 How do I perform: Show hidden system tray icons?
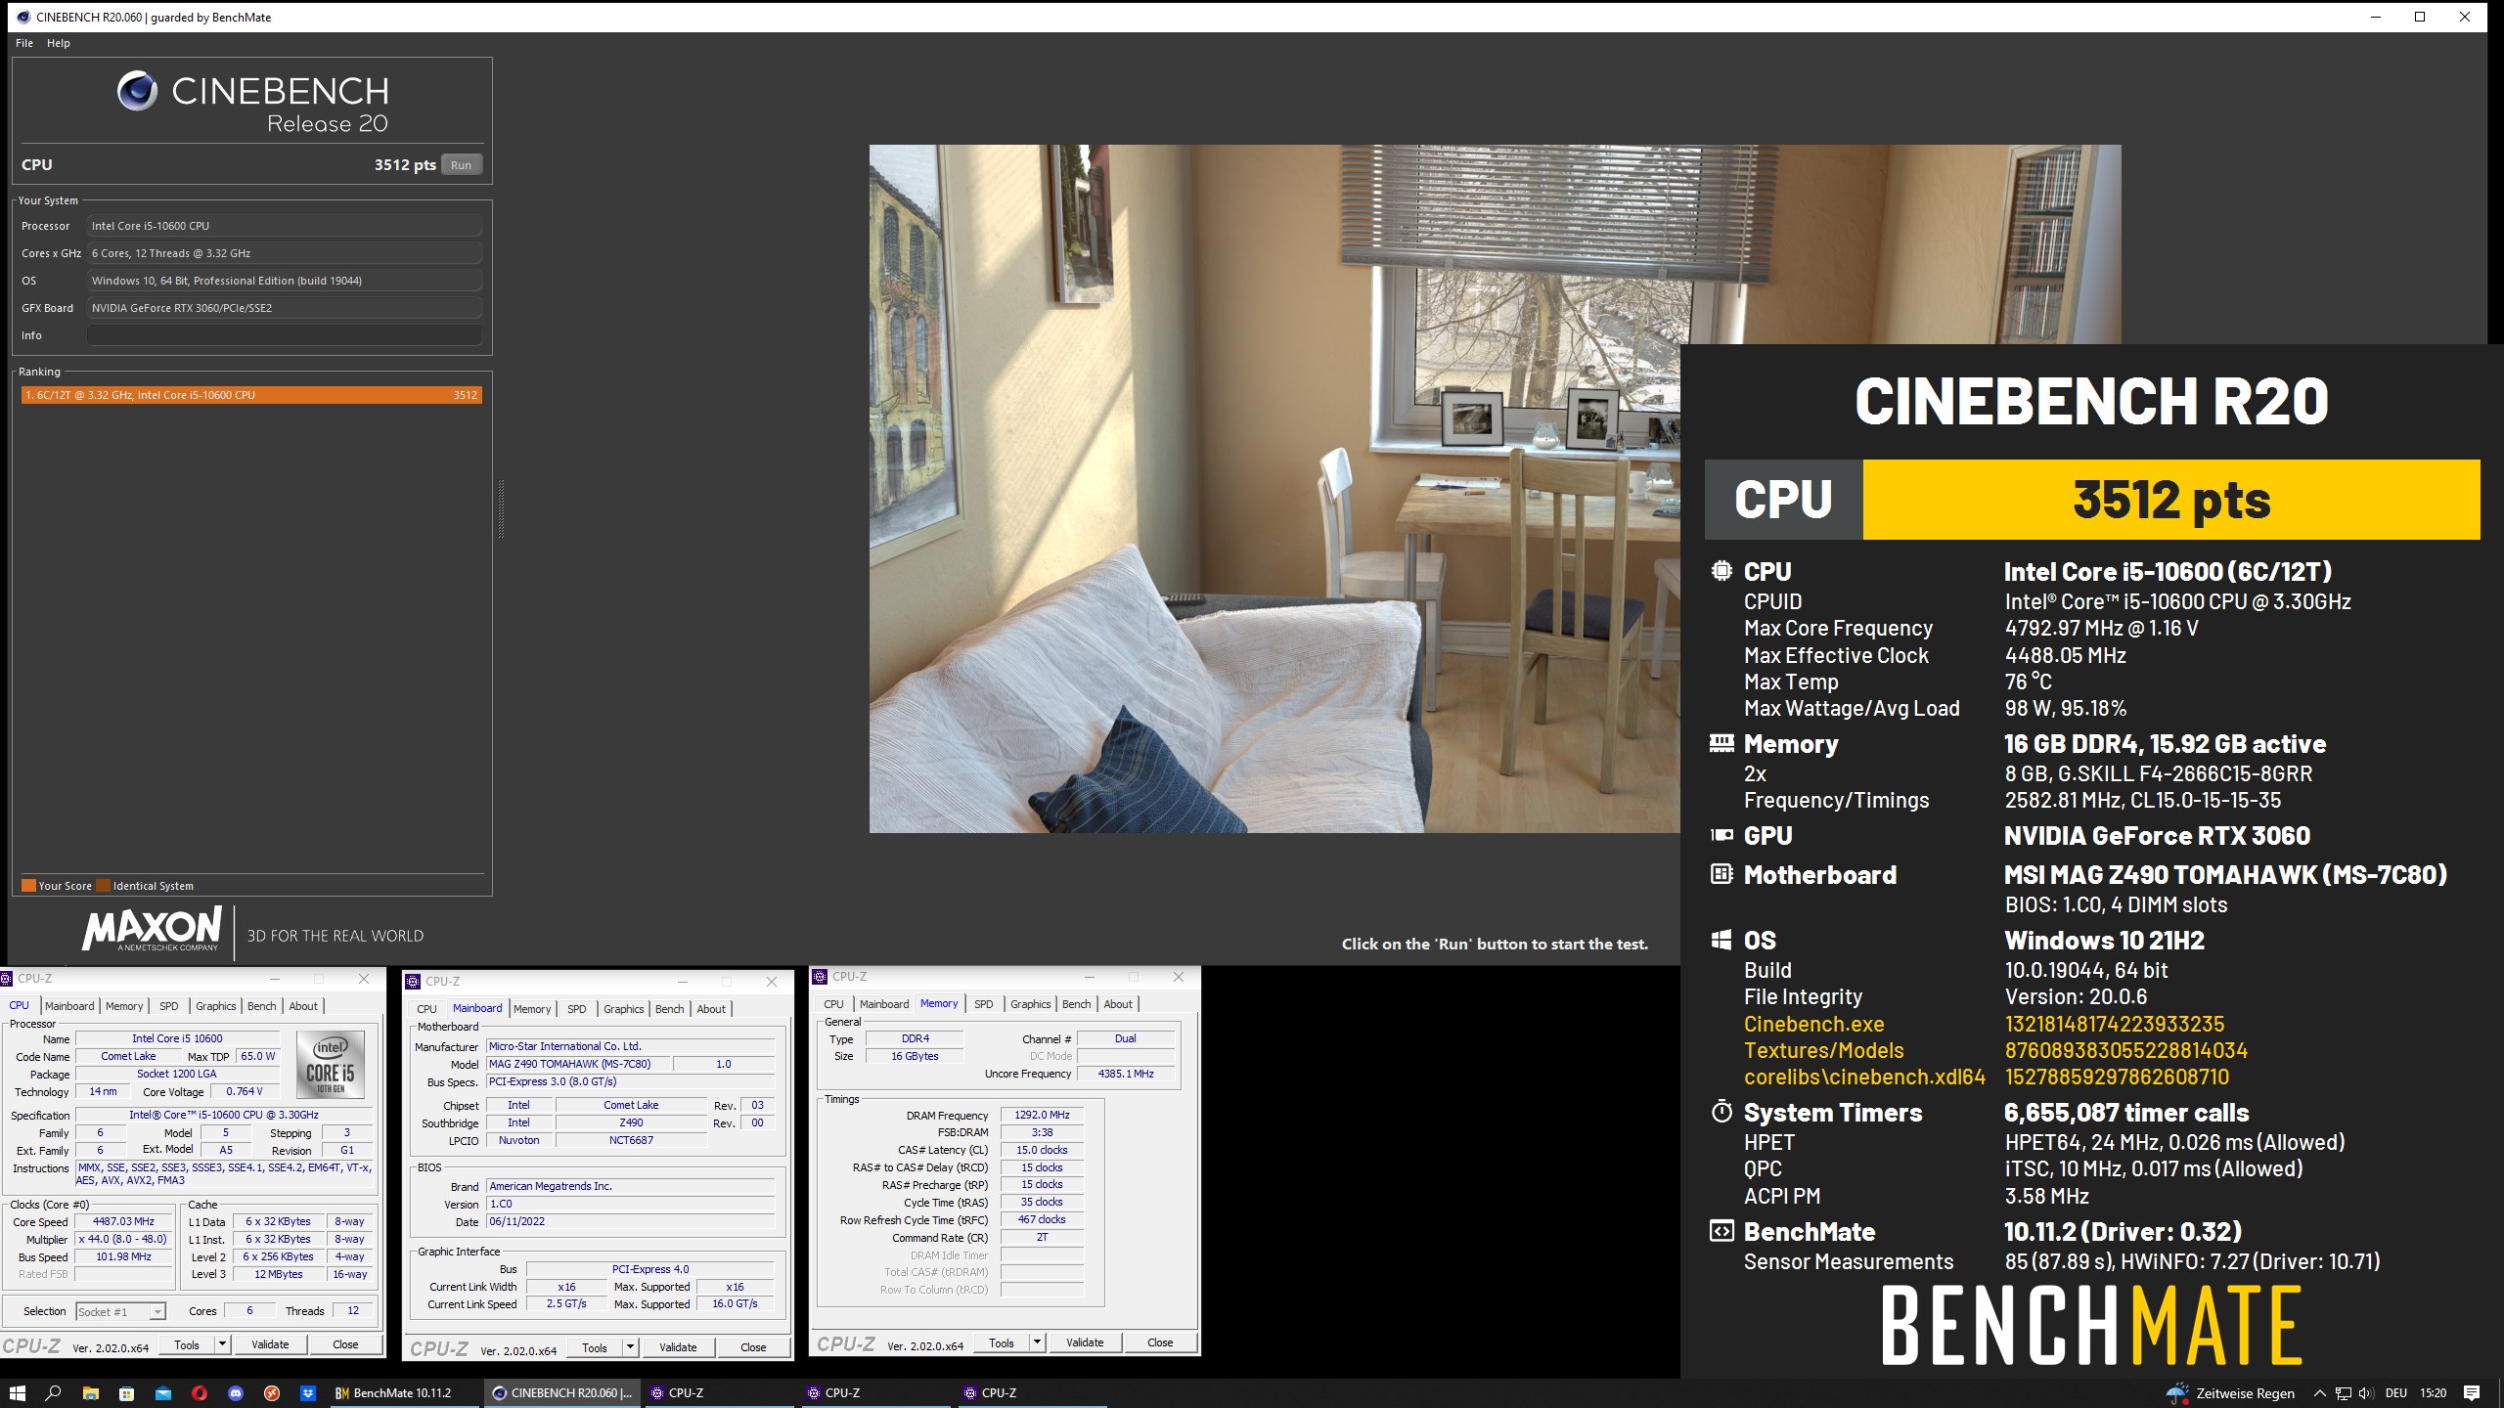pos(2319,1393)
